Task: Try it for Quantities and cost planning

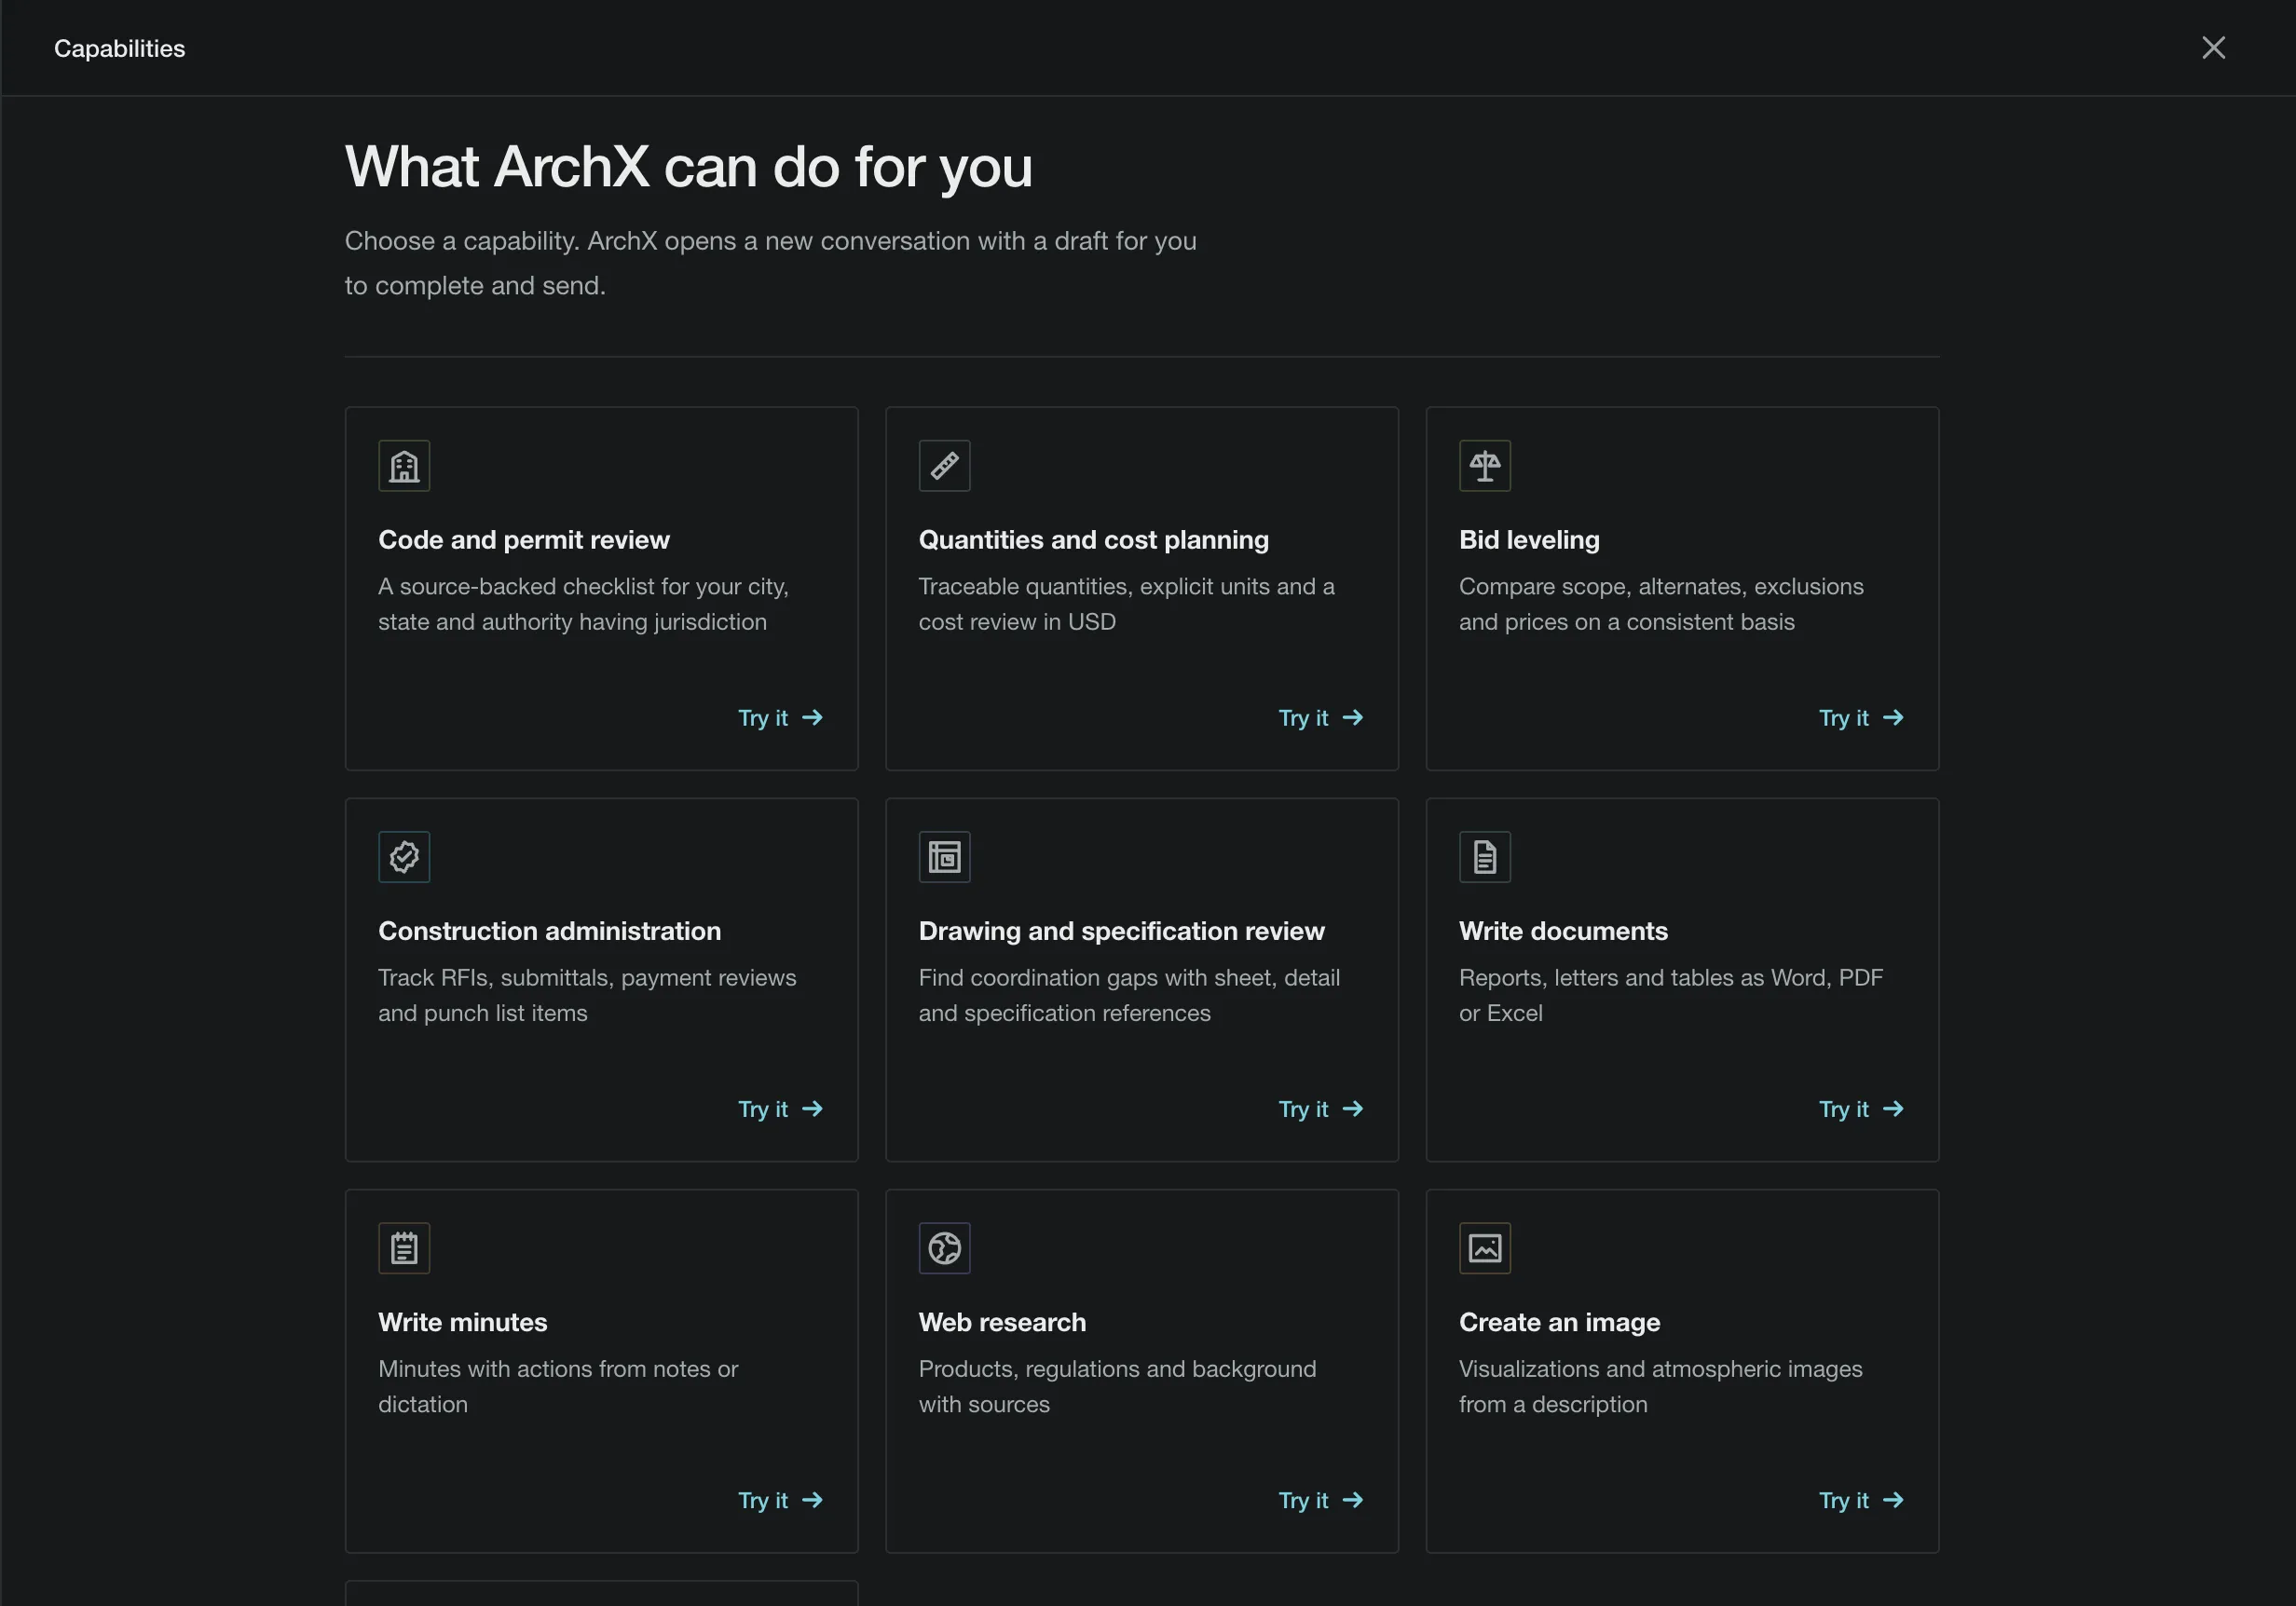Action: (x=1321, y=718)
